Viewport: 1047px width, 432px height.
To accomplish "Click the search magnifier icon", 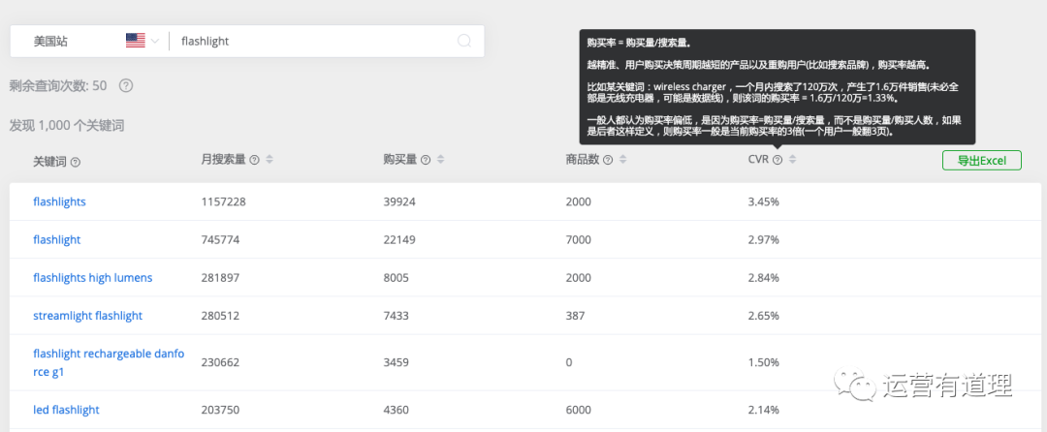I will point(463,41).
